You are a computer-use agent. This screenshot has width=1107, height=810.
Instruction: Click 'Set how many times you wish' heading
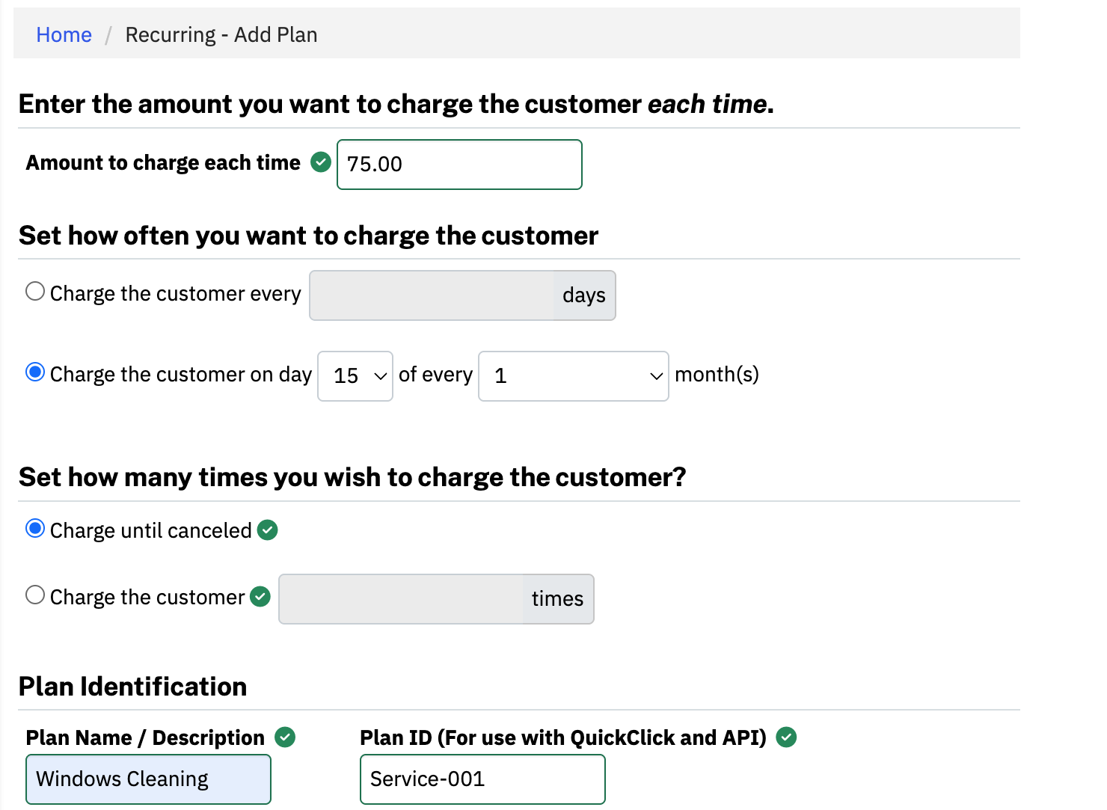coord(352,477)
